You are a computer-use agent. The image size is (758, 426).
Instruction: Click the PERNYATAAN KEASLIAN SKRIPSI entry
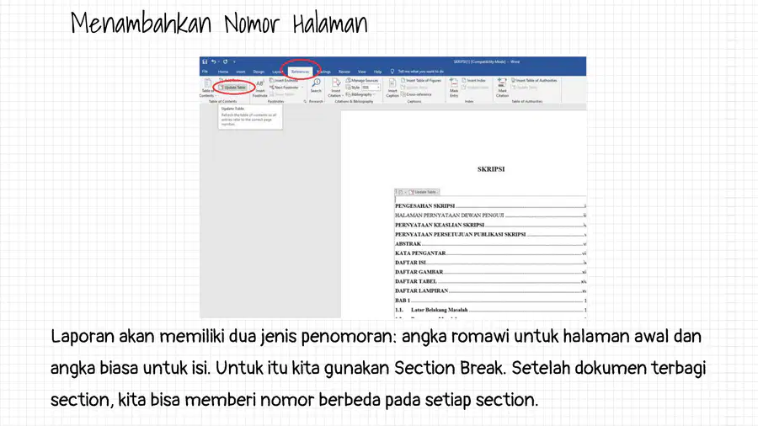[x=490, y=225]
